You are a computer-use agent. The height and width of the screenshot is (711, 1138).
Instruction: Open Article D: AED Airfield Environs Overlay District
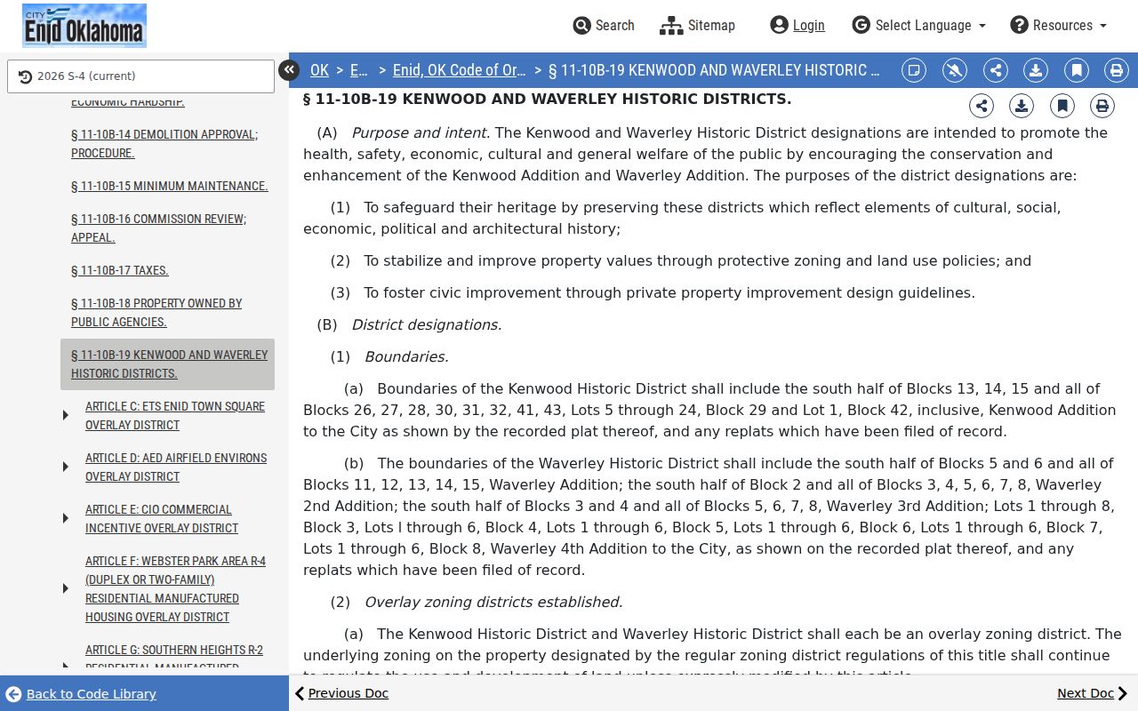[176, 467]
